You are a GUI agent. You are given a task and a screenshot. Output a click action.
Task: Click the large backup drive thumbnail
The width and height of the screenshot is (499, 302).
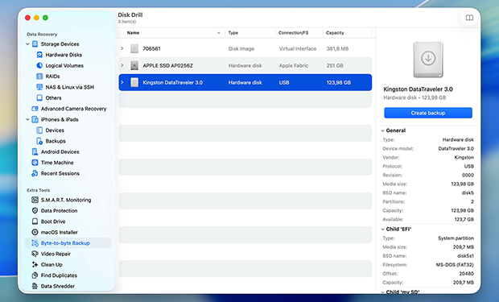[x=428, y=60]
